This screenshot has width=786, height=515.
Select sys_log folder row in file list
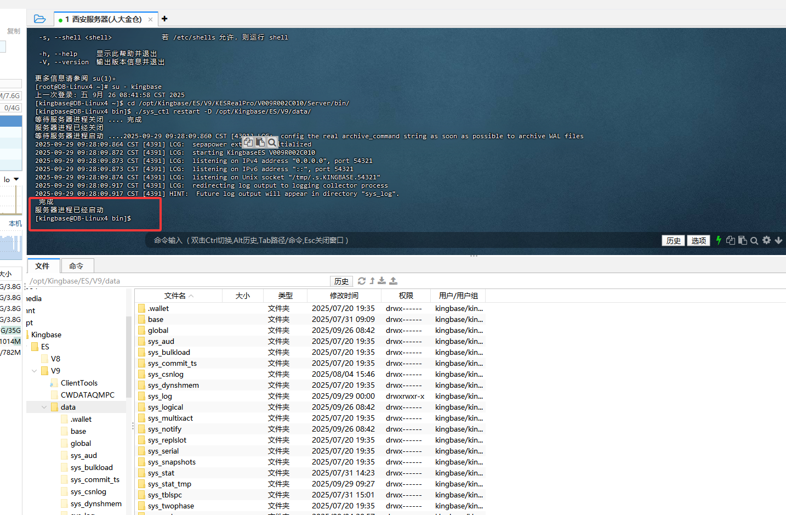pyautogui.click(x=310, y=396)
